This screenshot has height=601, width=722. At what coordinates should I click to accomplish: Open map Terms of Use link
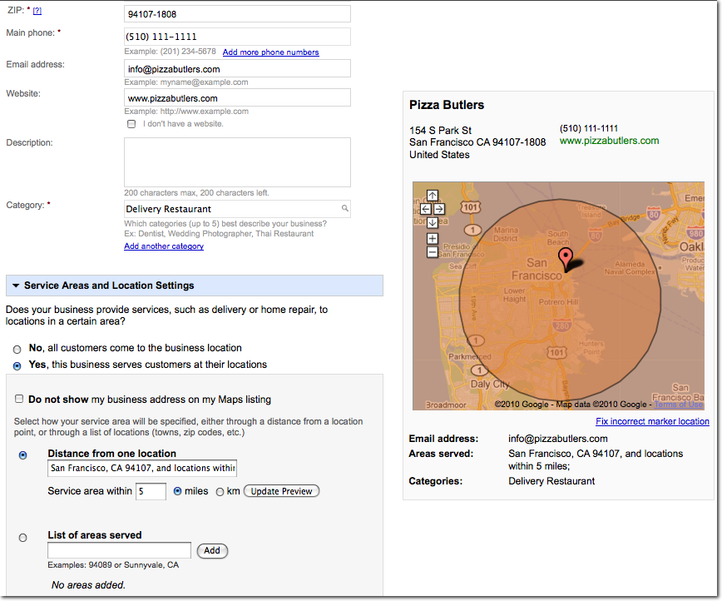(x=679, y=405)
